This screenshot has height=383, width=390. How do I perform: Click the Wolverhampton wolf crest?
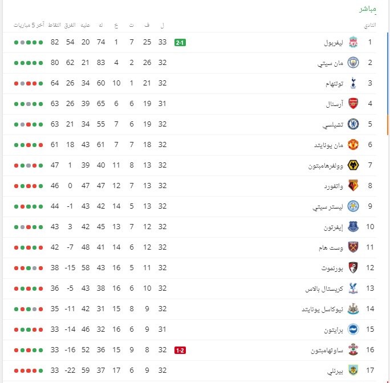point(353,165)
